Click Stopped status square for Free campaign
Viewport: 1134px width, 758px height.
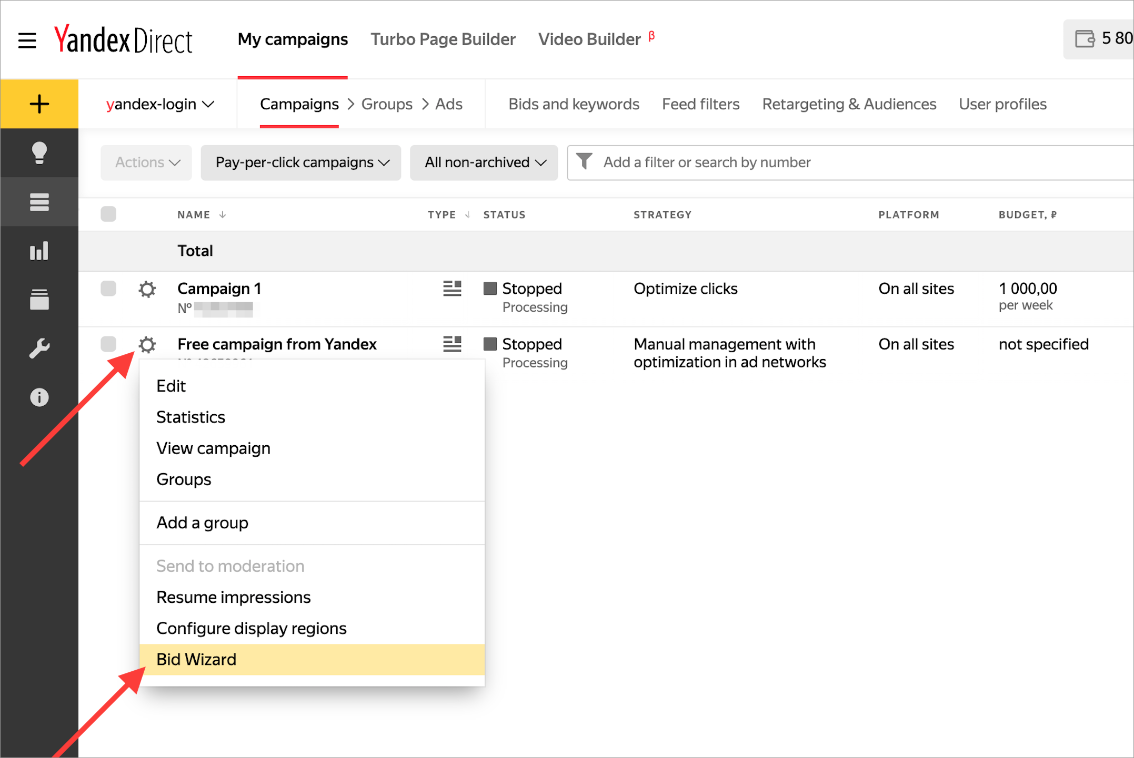pos(490,344)
